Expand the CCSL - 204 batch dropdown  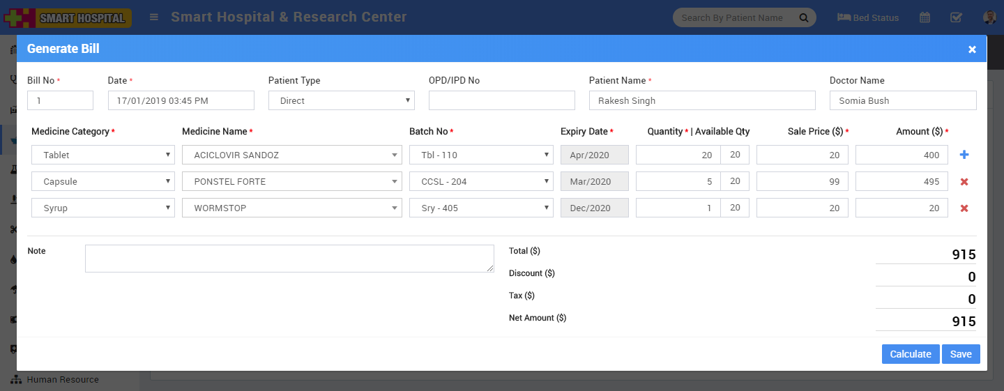click(x=480, y=182)
